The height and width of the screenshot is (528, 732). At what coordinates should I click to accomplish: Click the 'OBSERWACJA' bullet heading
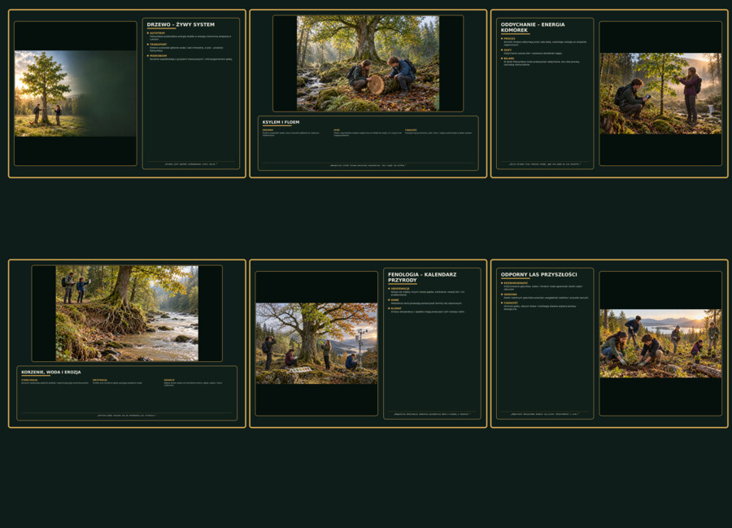[x=400, y=289]
